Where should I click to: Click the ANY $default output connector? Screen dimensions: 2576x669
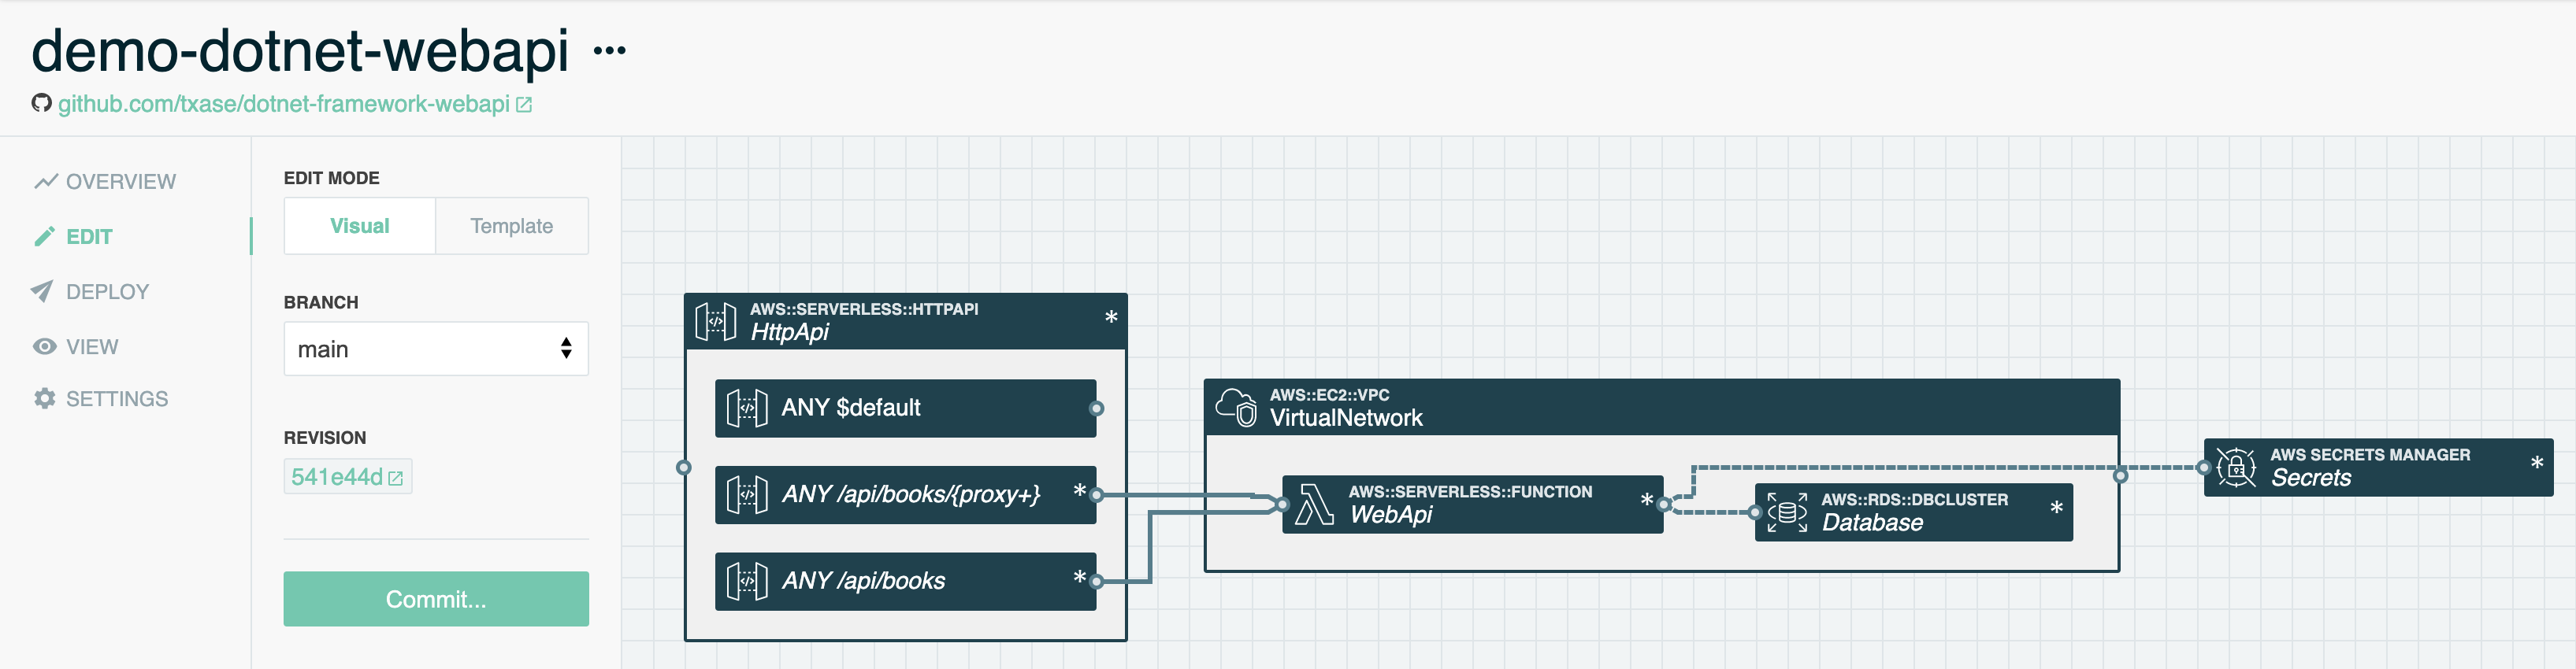click(1097, 408)
